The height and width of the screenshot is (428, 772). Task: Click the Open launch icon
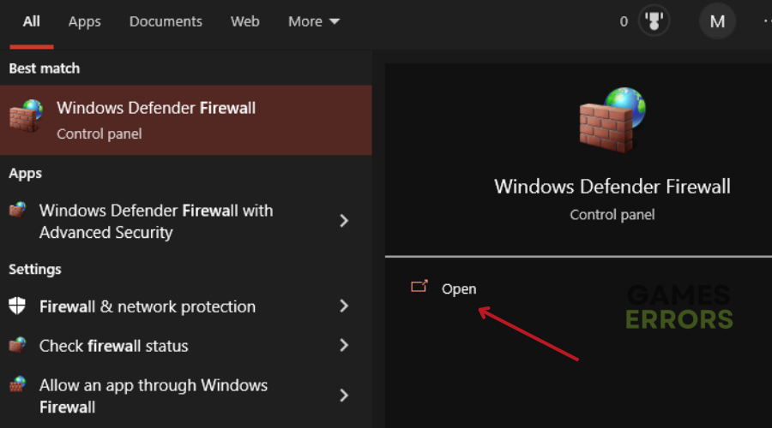[419, 287]
